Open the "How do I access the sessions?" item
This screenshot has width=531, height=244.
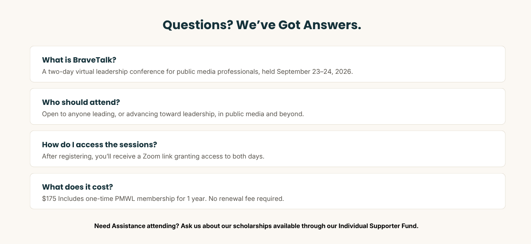267,149
